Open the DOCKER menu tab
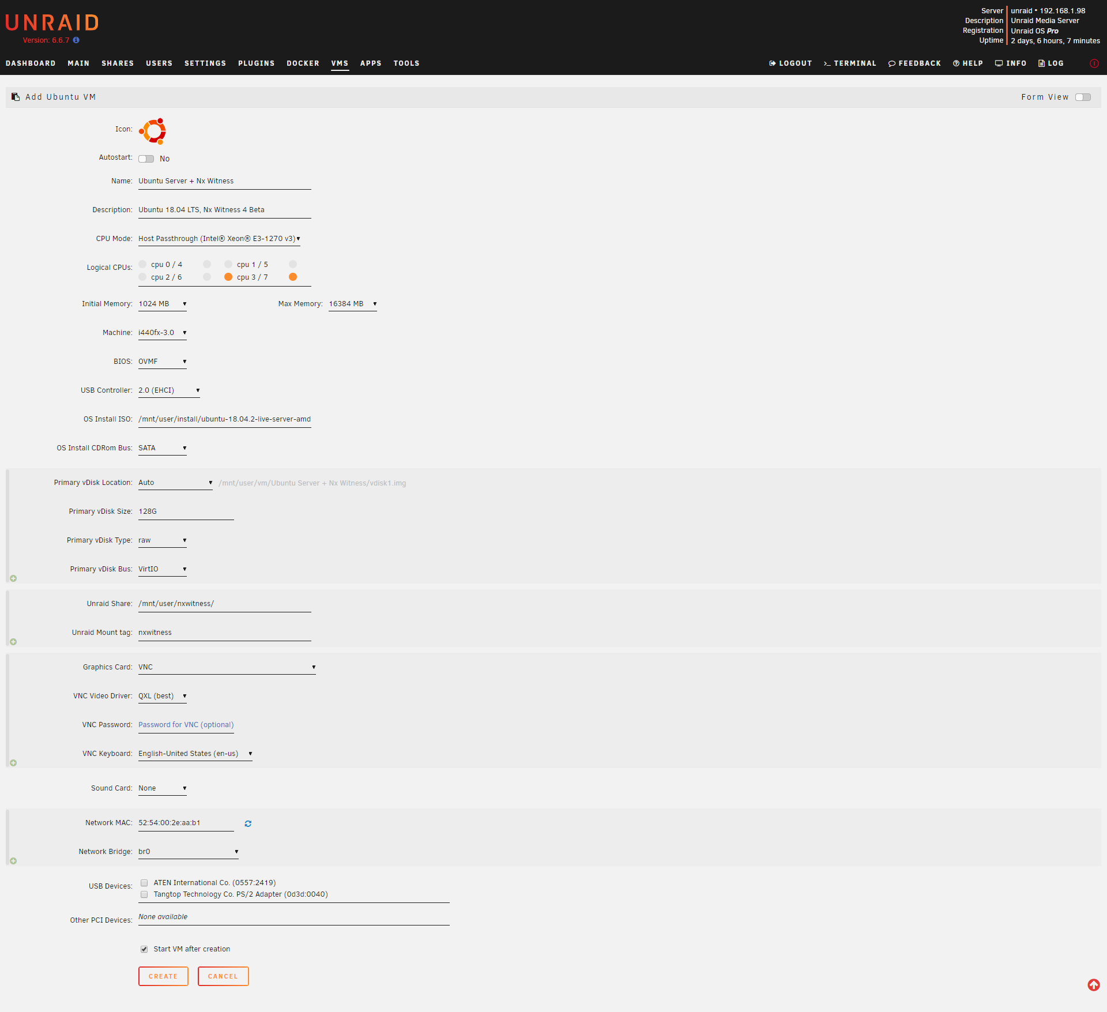This screenshot has width=1107, height=1012. tap(303, 63)
